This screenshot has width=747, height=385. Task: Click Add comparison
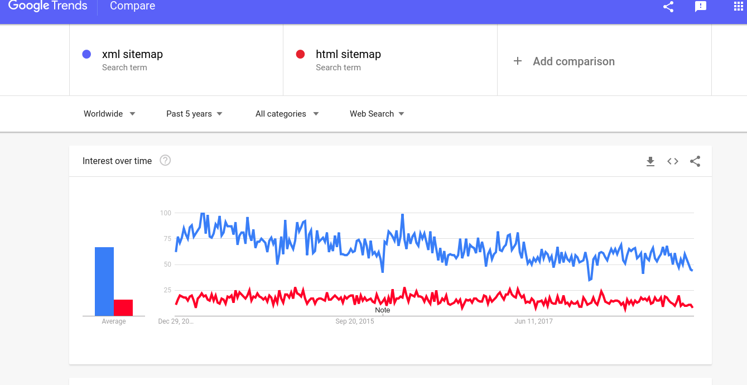[x=573, y=61]
